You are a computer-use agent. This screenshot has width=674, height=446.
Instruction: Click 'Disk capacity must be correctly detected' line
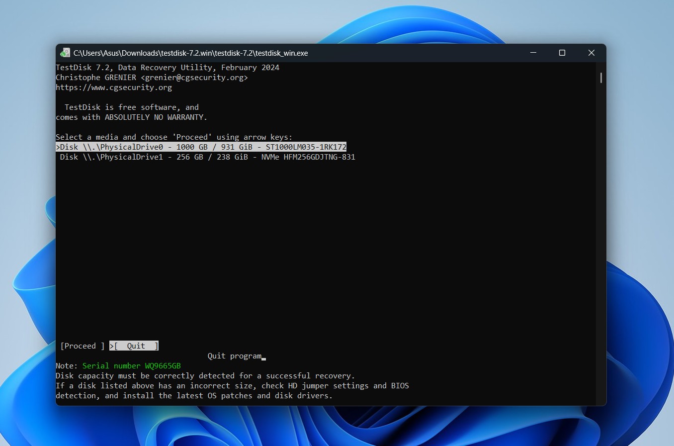[205, 376]
